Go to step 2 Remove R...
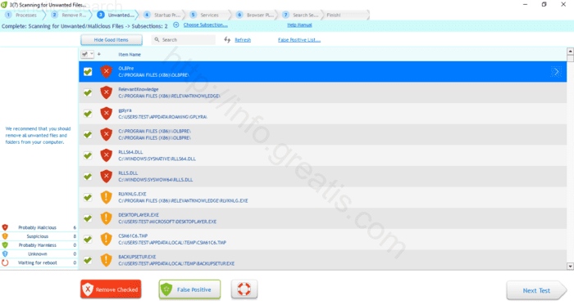 [x=70, y=15]
